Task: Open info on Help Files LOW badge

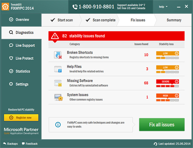Action: tap(176, 67)
